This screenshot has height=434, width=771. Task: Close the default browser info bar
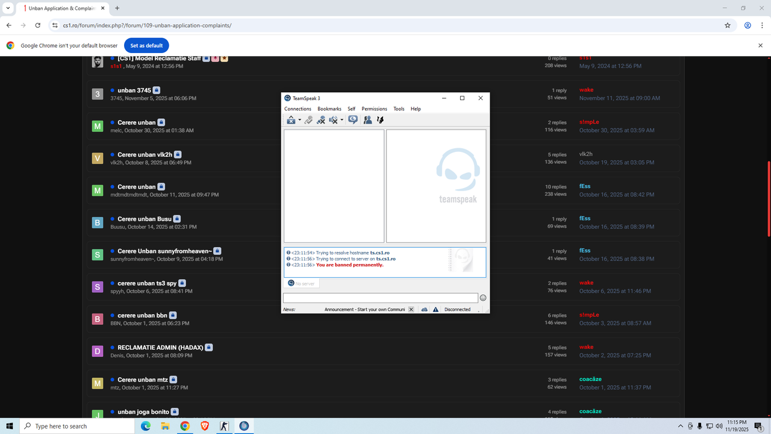[x=760, y=45]
